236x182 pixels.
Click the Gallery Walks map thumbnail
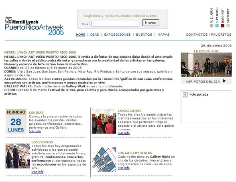pyautogui.click(x=104, y=160)
